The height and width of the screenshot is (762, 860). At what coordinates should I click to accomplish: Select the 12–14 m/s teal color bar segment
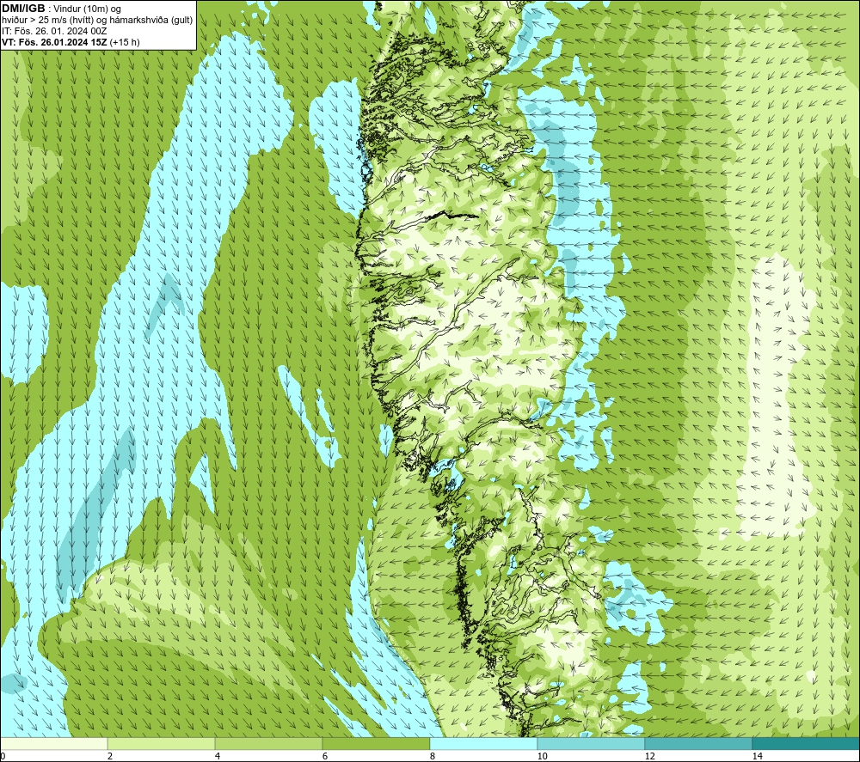tap(698, 743)
